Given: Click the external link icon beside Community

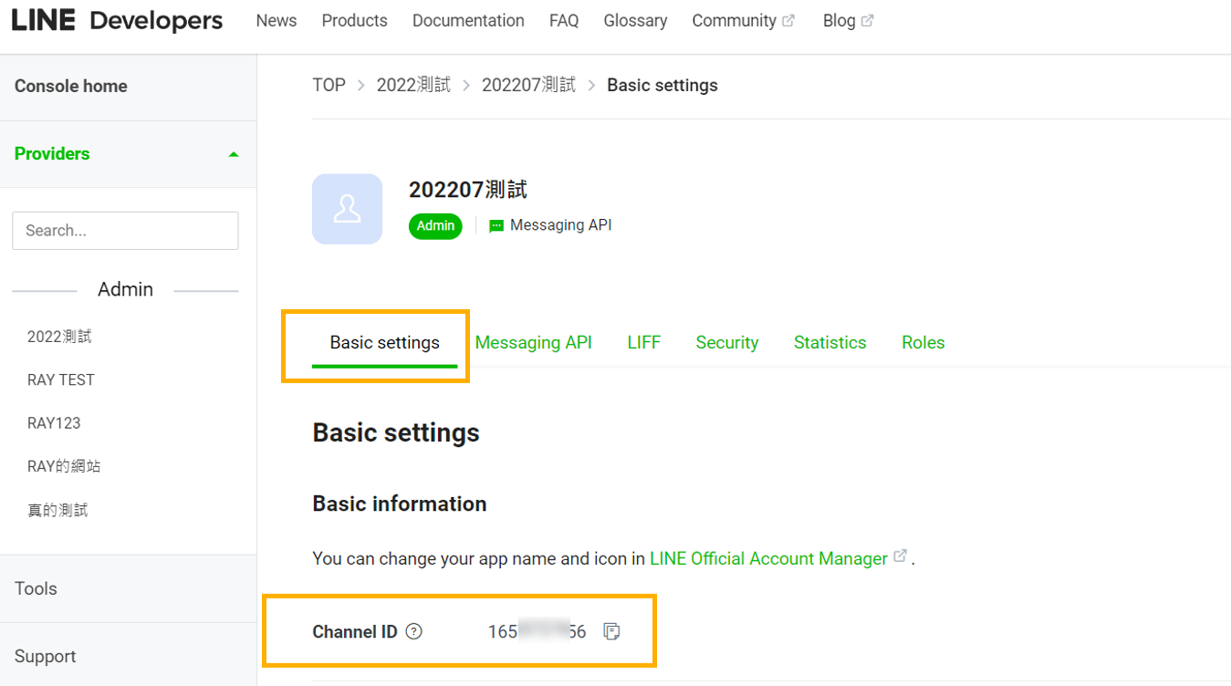Looking at the screenshot, I should [x=788, y=18].
